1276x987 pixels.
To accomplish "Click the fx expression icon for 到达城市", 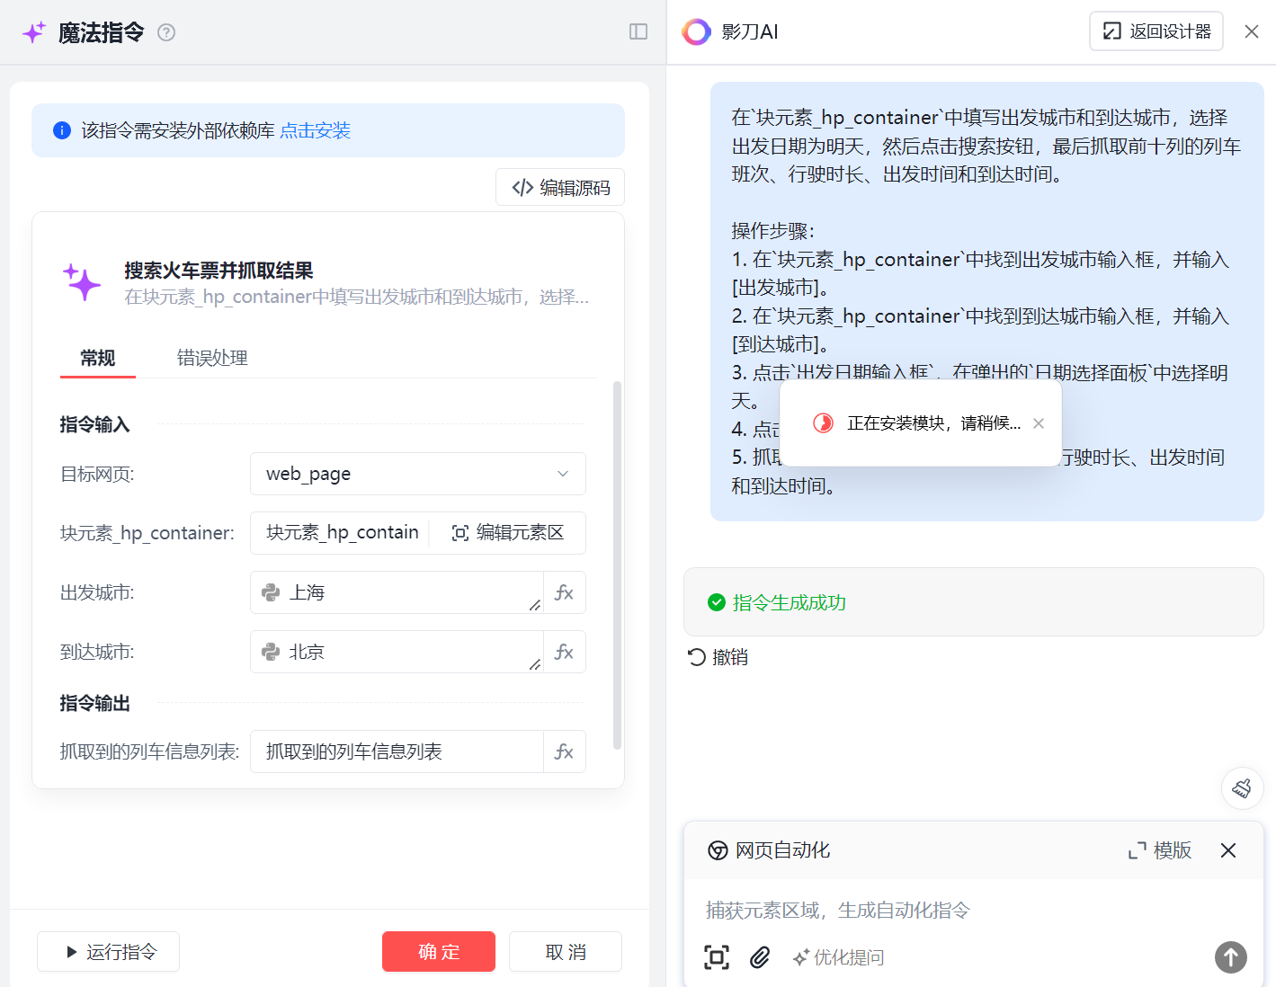I will pyautogui.click(x=564, y=652).
